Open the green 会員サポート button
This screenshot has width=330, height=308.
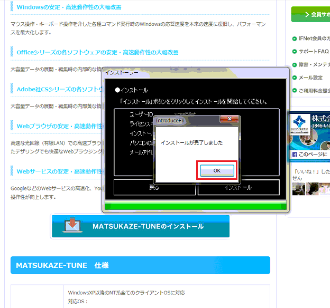point(311,14)
